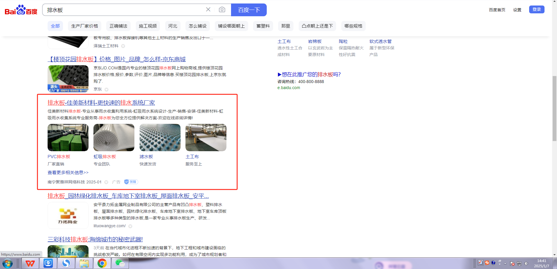
Task: Click the Show desktop button at taskbar edge
Action: pyautogui.click(x=555, y=263)
